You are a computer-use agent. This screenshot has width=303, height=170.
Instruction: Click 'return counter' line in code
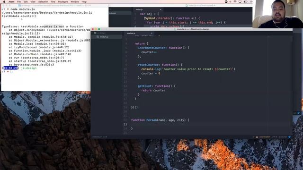click(x=153, y=90)
